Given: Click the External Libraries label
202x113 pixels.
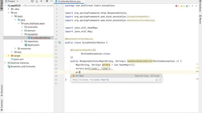Looking at the screenshot, I should pyautogui.click(x=20, y=63).
